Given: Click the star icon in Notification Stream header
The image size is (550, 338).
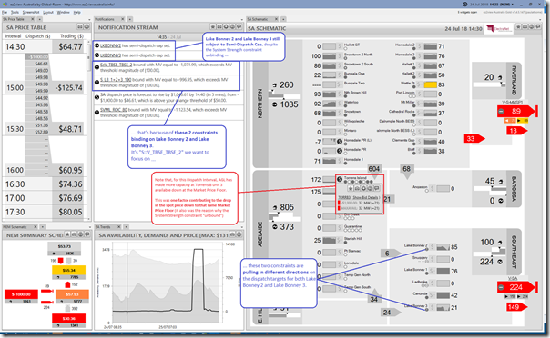Looking at the screenshot, I should point(212,26).
